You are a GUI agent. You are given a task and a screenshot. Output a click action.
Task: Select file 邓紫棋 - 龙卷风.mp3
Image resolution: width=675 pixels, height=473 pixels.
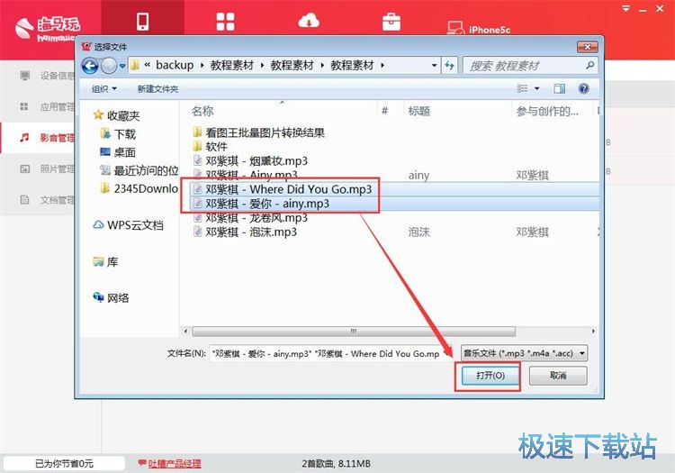point(250,217)
